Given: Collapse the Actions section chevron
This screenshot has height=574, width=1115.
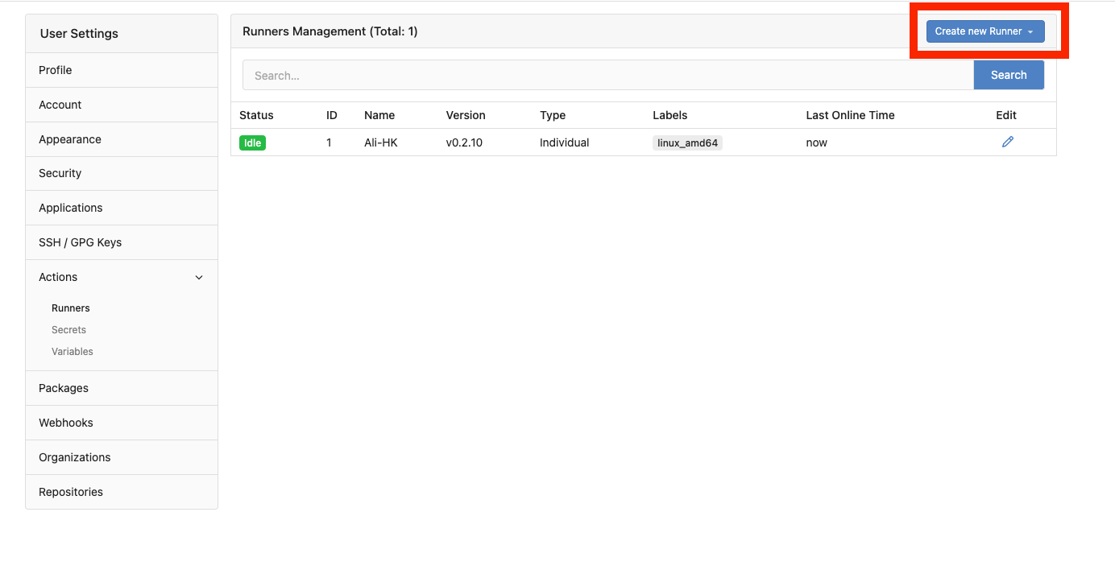Looking at the screenshot, I should tap(198, 277).
